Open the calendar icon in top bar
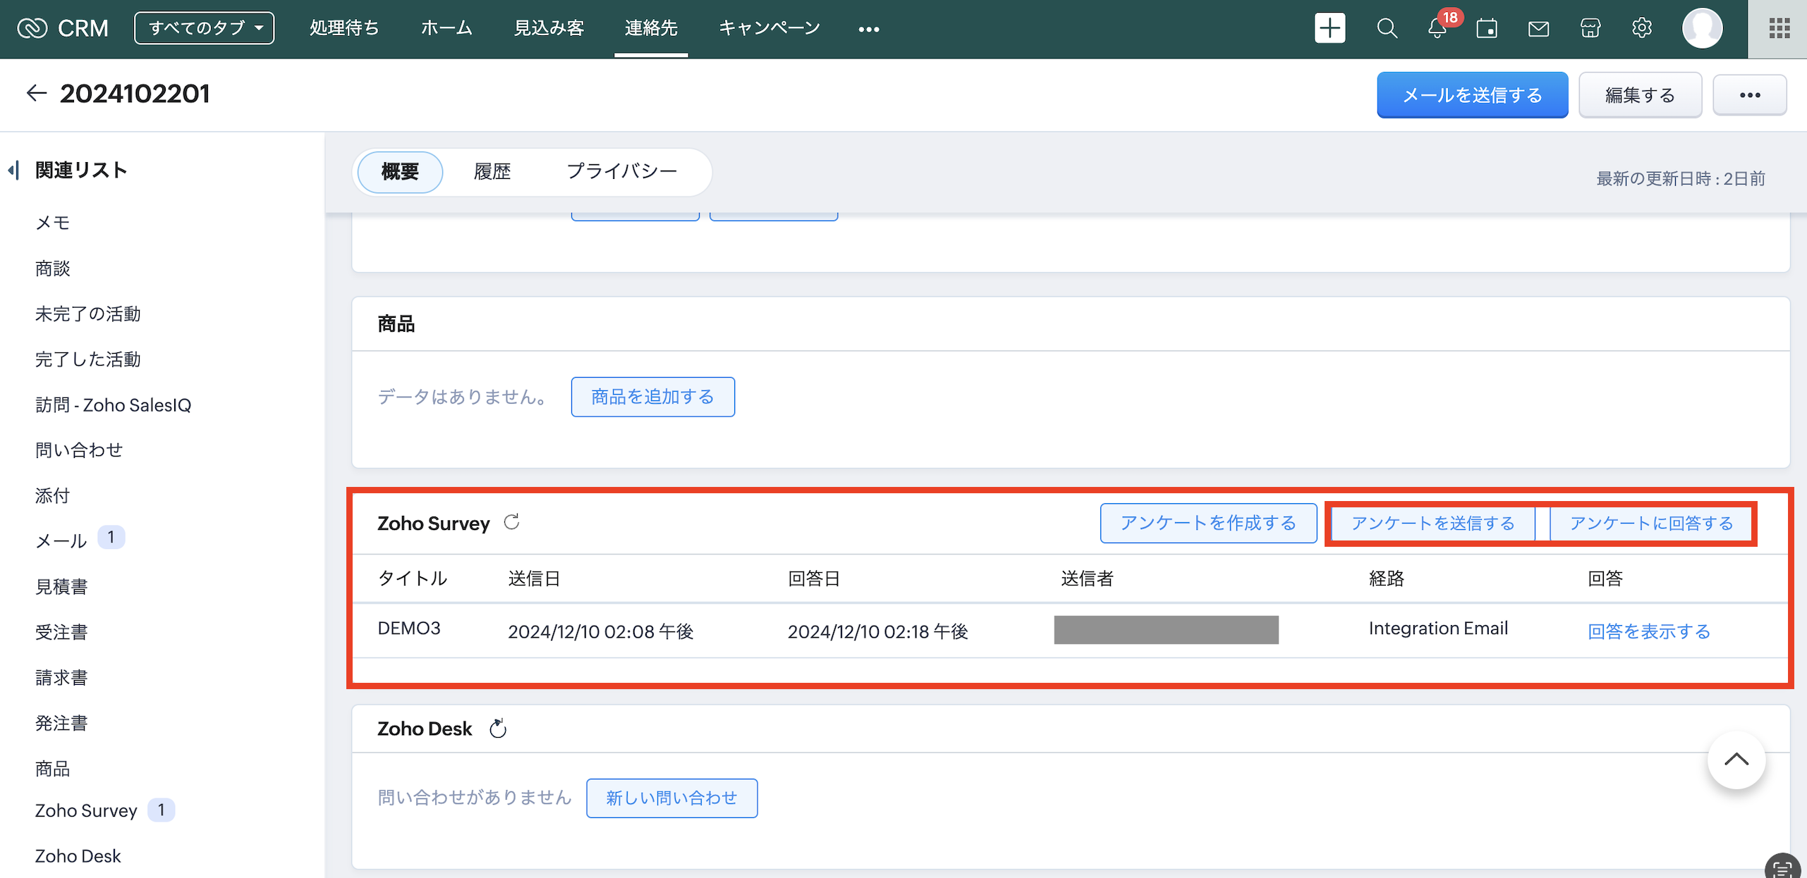 tap(1487, 28)
